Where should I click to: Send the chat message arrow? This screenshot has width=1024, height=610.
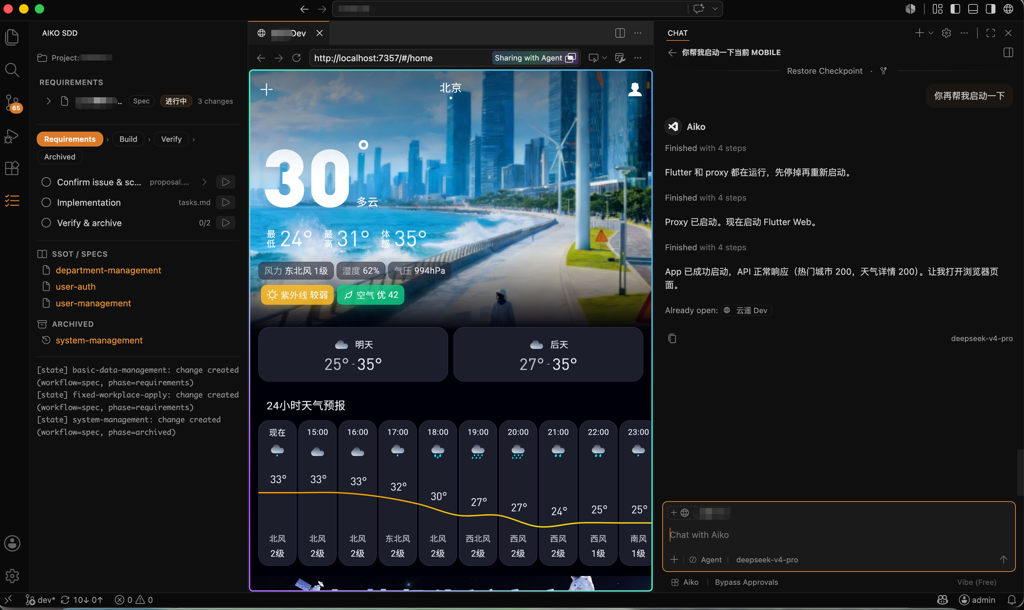point(1004,559)
